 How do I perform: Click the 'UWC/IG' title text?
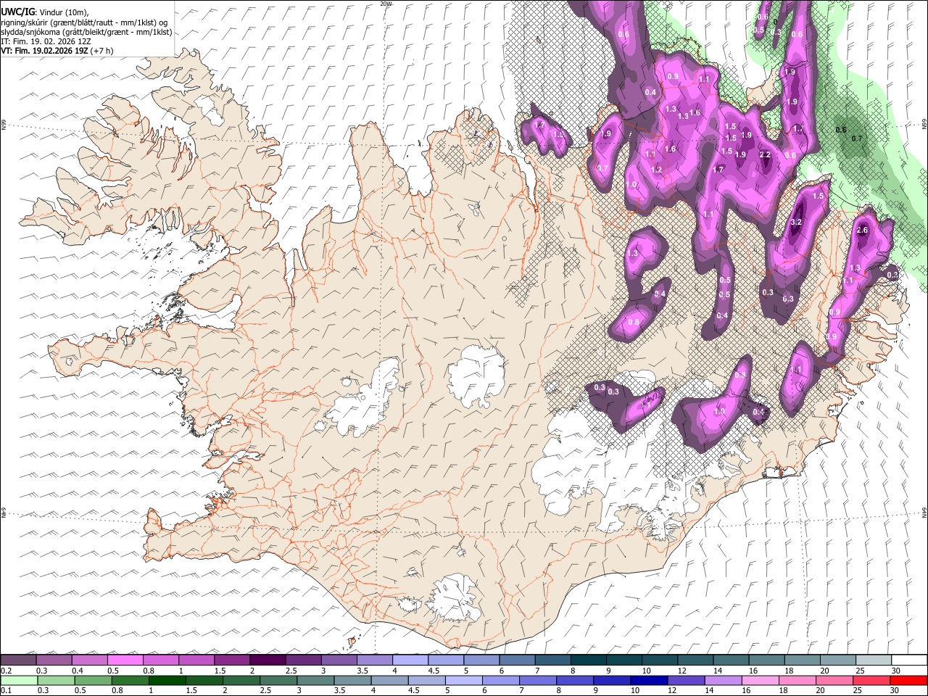tap(17, 12)
